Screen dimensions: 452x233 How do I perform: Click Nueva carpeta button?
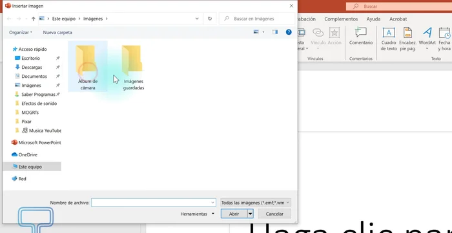57,32
